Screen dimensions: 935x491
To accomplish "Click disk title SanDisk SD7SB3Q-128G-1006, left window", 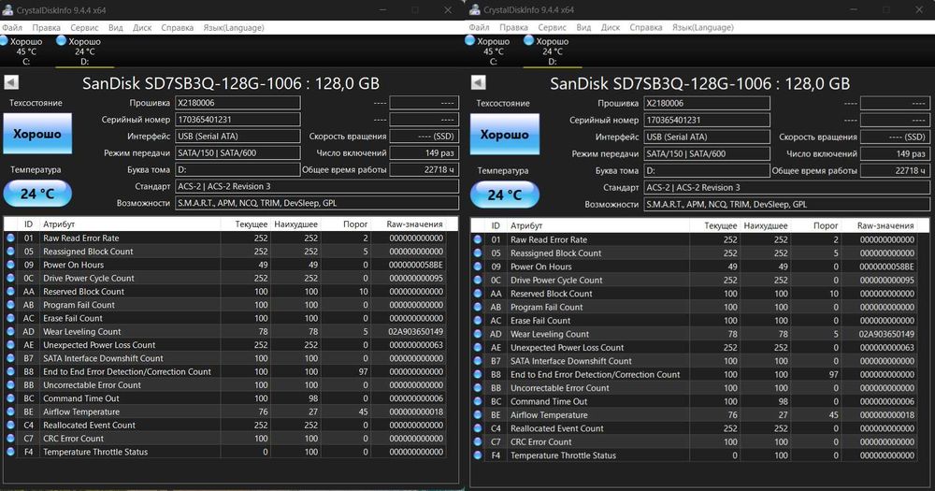I will click(x=231, y=83).
